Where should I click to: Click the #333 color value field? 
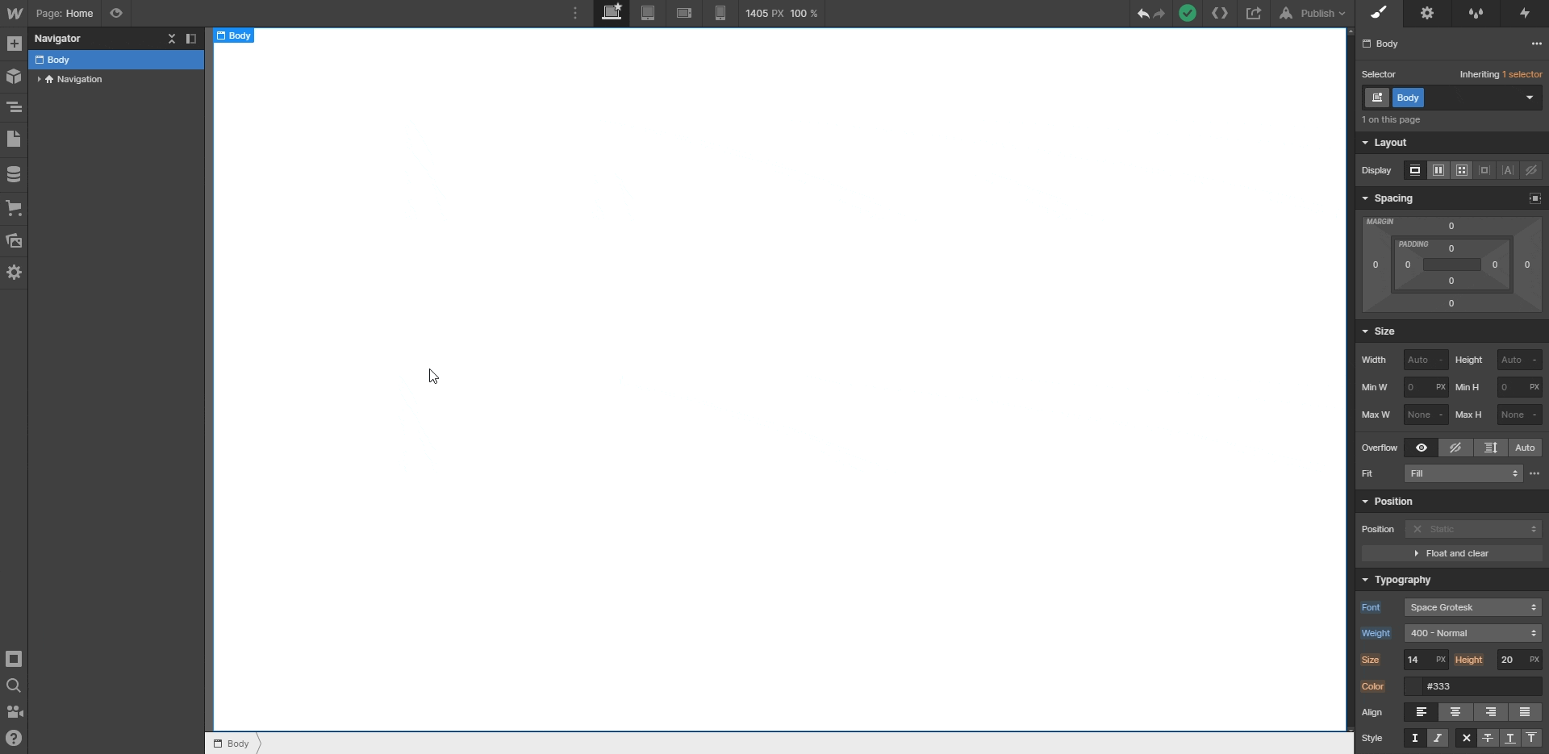coord(1483,686)
